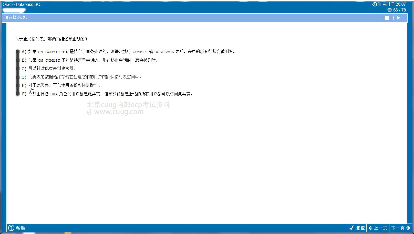This screenshot has height=234, width=414.
Task: Click the remaining time 26:07 text
Action: pyautogui.click(x=401, y=4)
